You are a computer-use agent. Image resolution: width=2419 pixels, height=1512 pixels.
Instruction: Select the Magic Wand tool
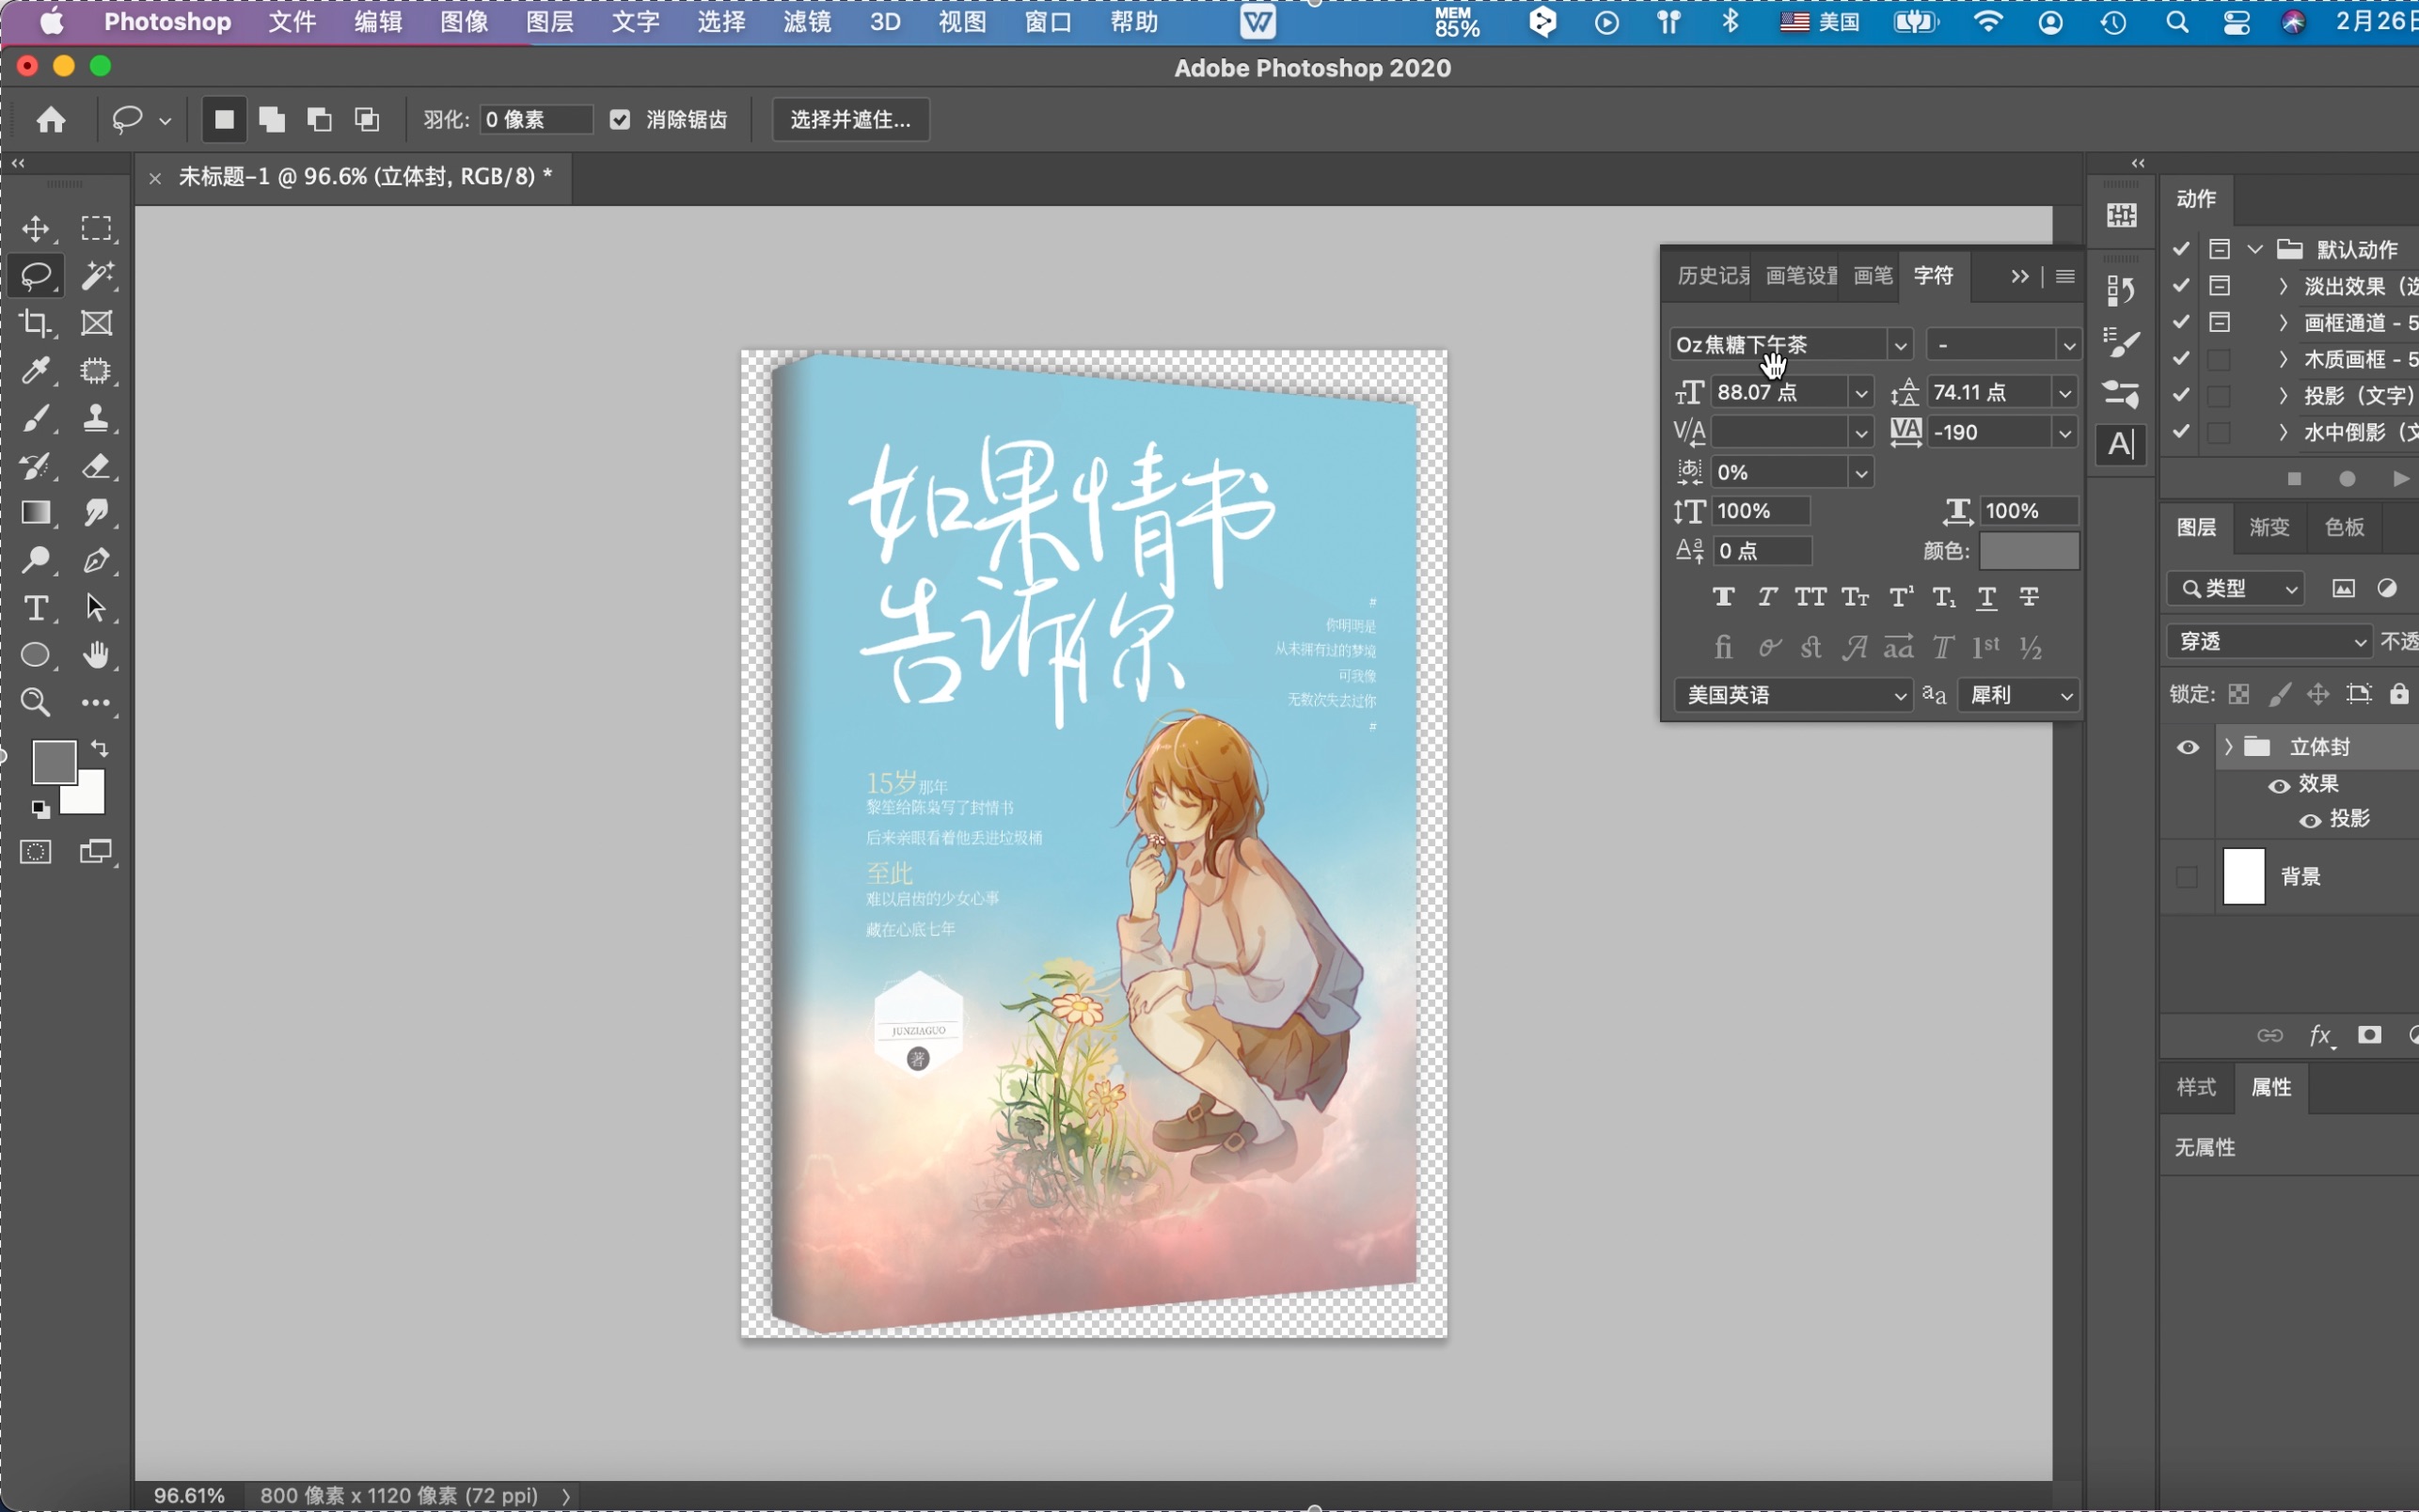click(x=96, y=276)
